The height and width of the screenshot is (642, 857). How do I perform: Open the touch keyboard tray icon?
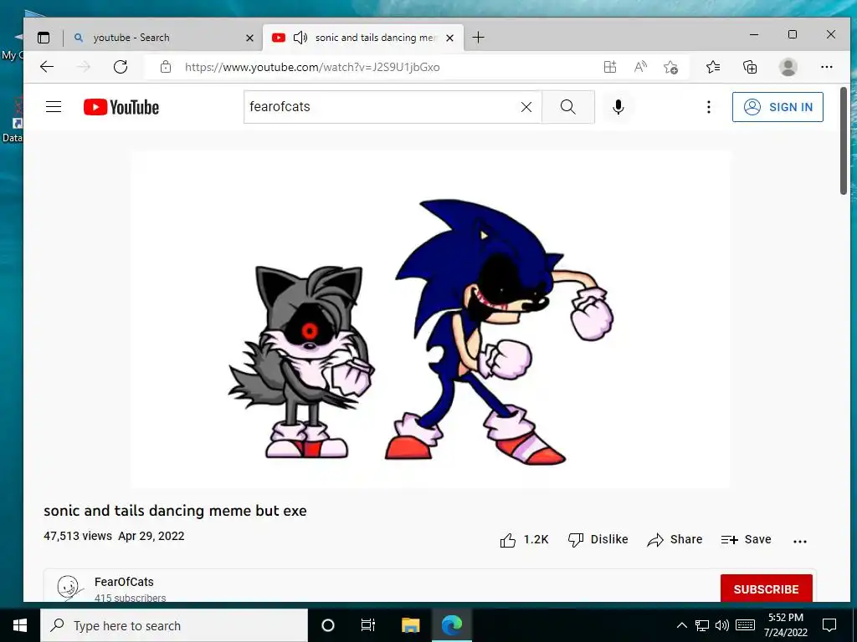tap(745, 625)
